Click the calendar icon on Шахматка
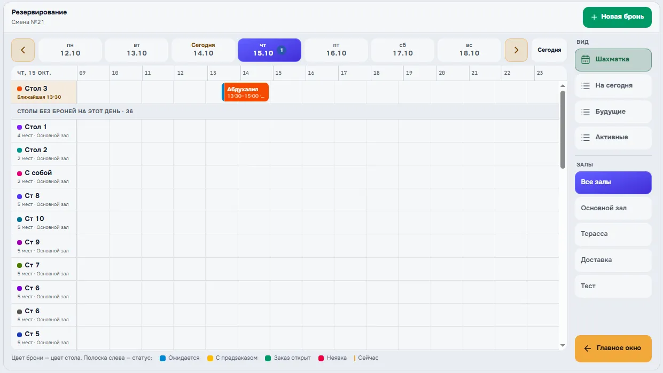 [x=586, y=59]
